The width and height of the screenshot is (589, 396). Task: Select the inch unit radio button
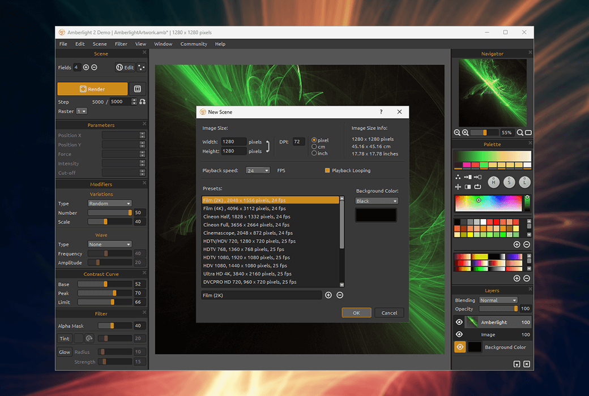click(x=314, y=153)
